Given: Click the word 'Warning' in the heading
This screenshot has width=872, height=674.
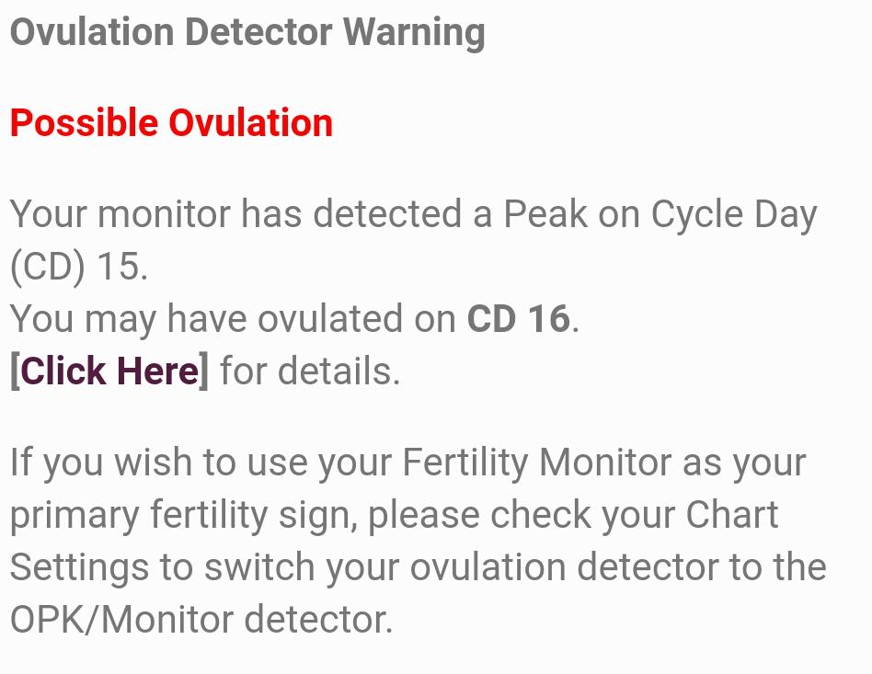Looking at the screenshot, I should (414, 32).
